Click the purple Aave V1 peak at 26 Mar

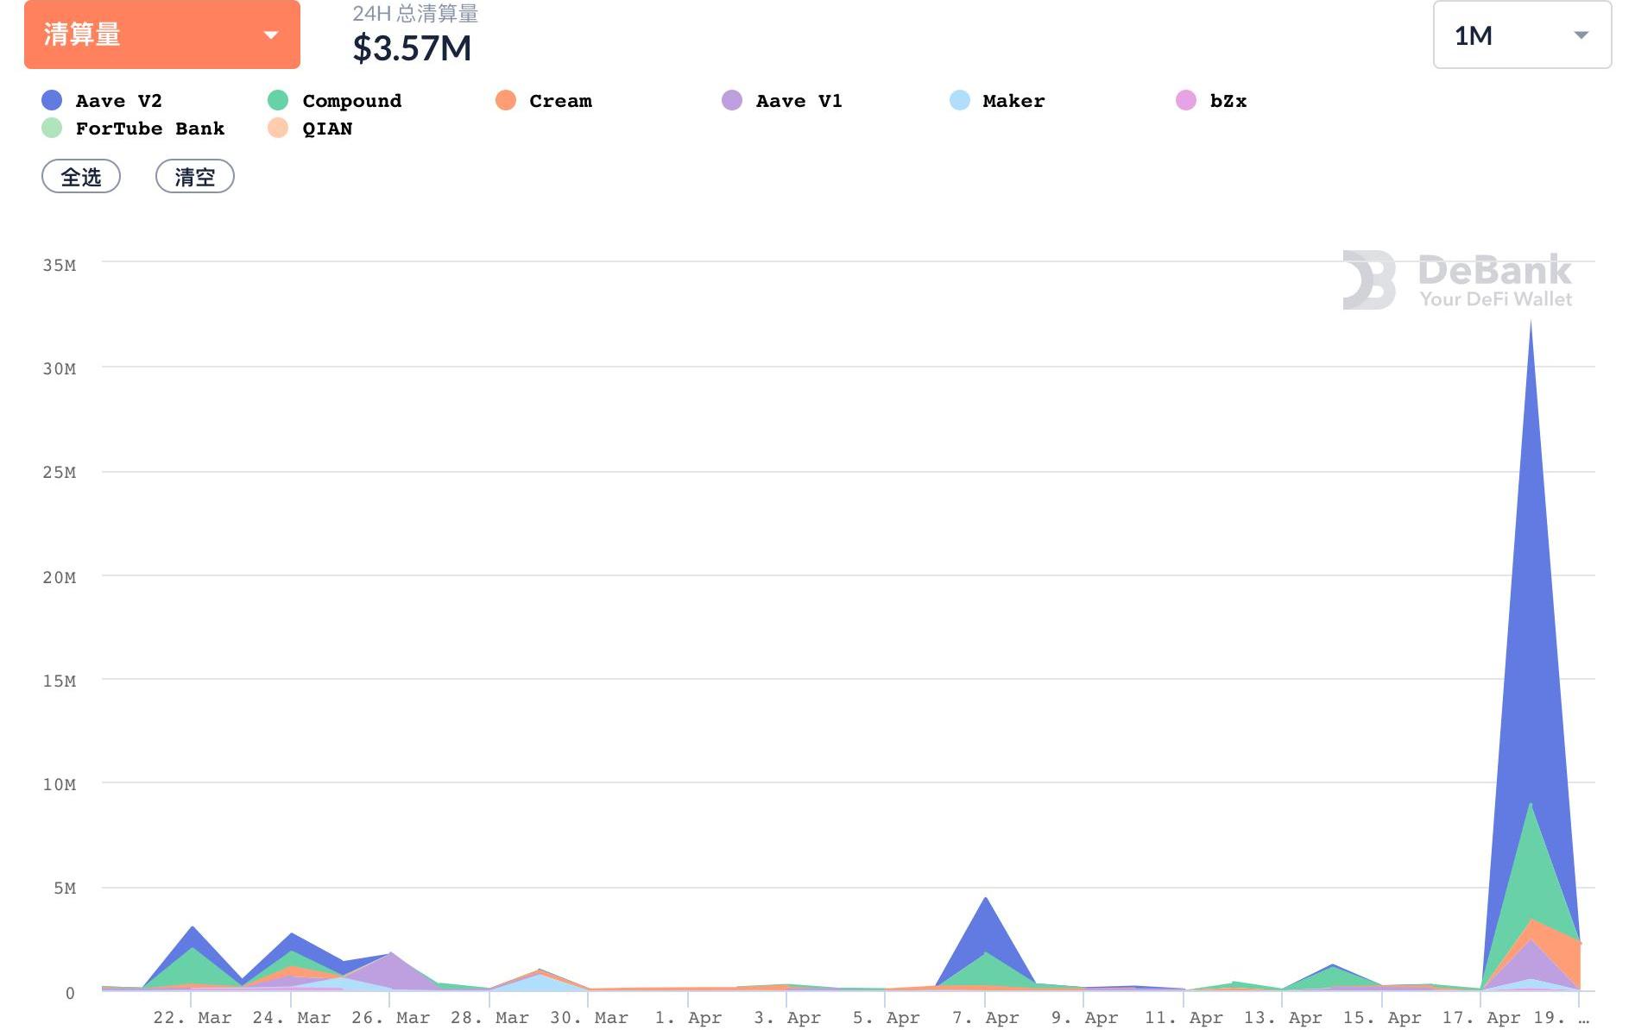click(x=391, y=970)
